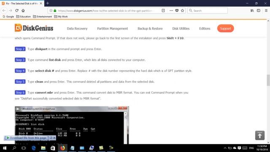Click ENG language indicator
This screenshot has width=270, height=152.
[251, 148]
